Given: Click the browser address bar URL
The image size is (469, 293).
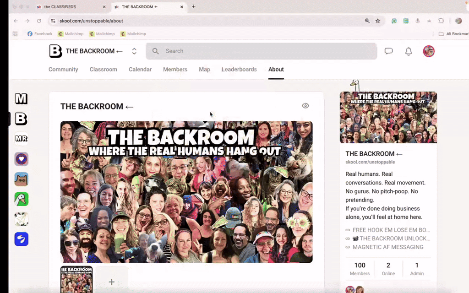Looking at the screenshot, I should pyautogui.click(x=91, y=21).
